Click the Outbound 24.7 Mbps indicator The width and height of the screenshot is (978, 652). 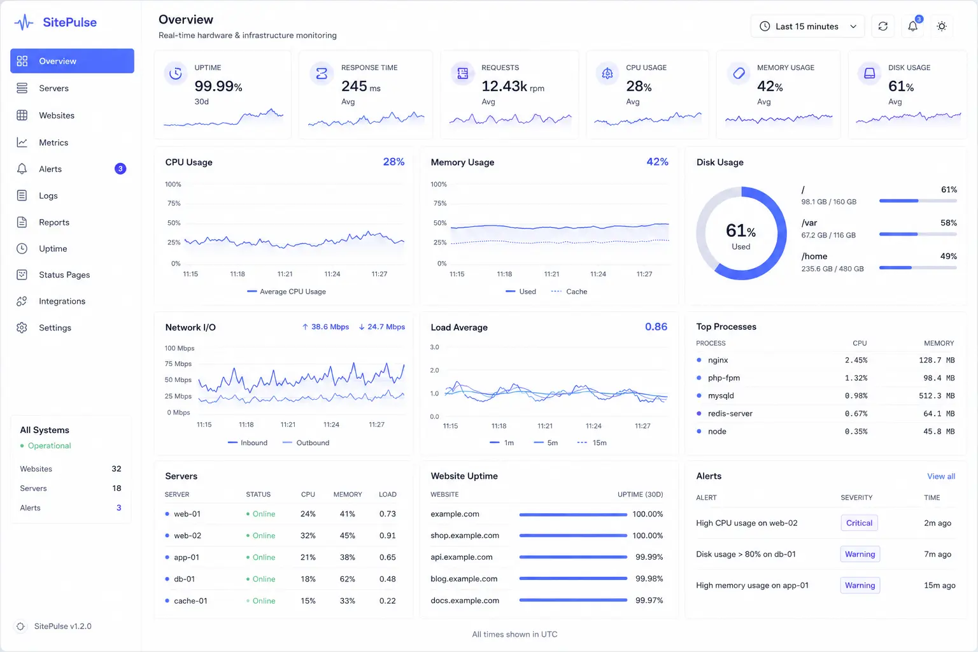coord(382,327)
